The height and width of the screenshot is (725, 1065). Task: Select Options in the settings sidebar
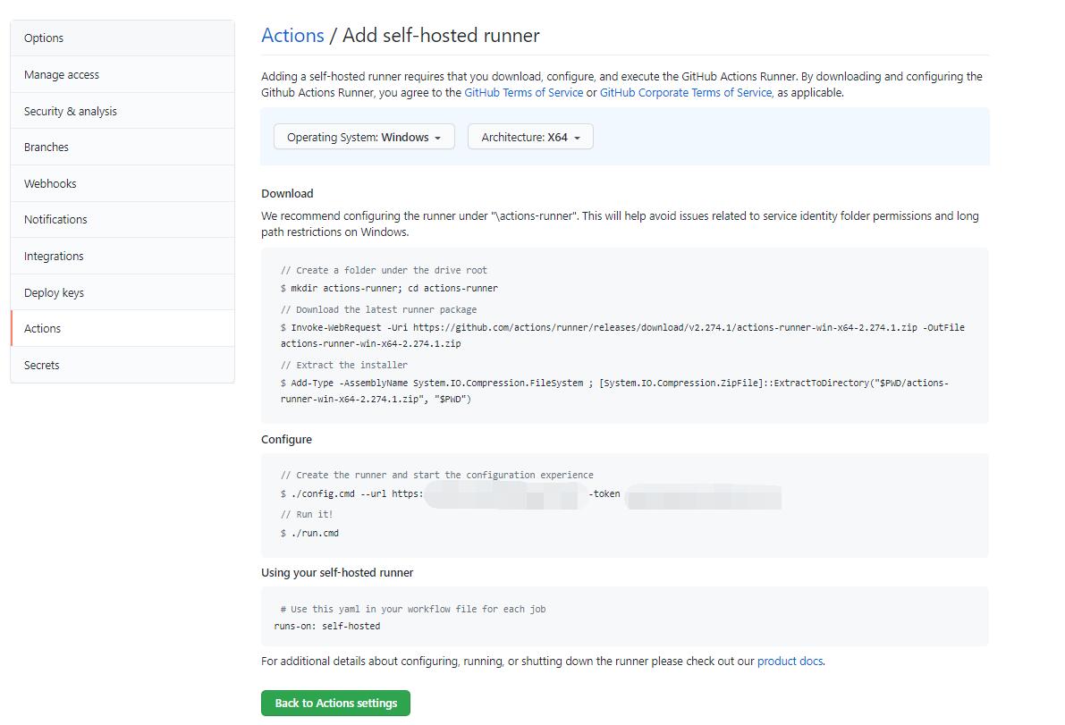pos(123,38)
